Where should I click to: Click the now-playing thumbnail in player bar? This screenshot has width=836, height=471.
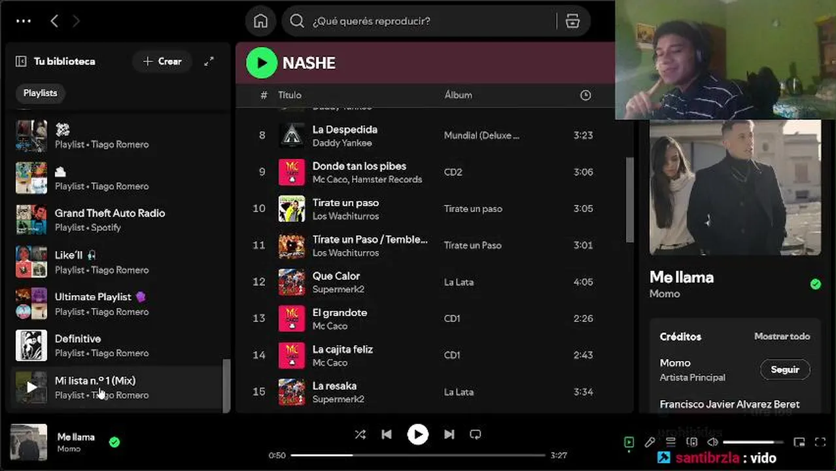29,442
